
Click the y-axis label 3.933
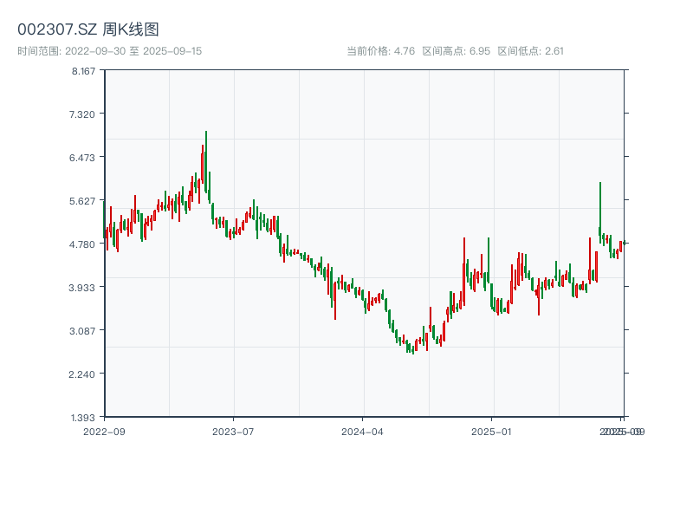[81, 288]
